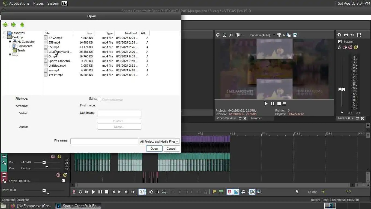Screen dimensions: 371x209
Task: Open Video Output FX in preview toolbar
Action: click(231, 35)
